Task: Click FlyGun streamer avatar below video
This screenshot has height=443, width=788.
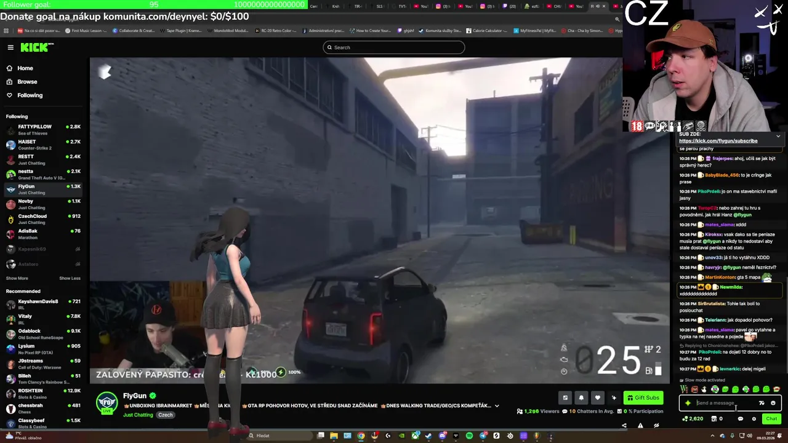Action: tap(107, 403)
